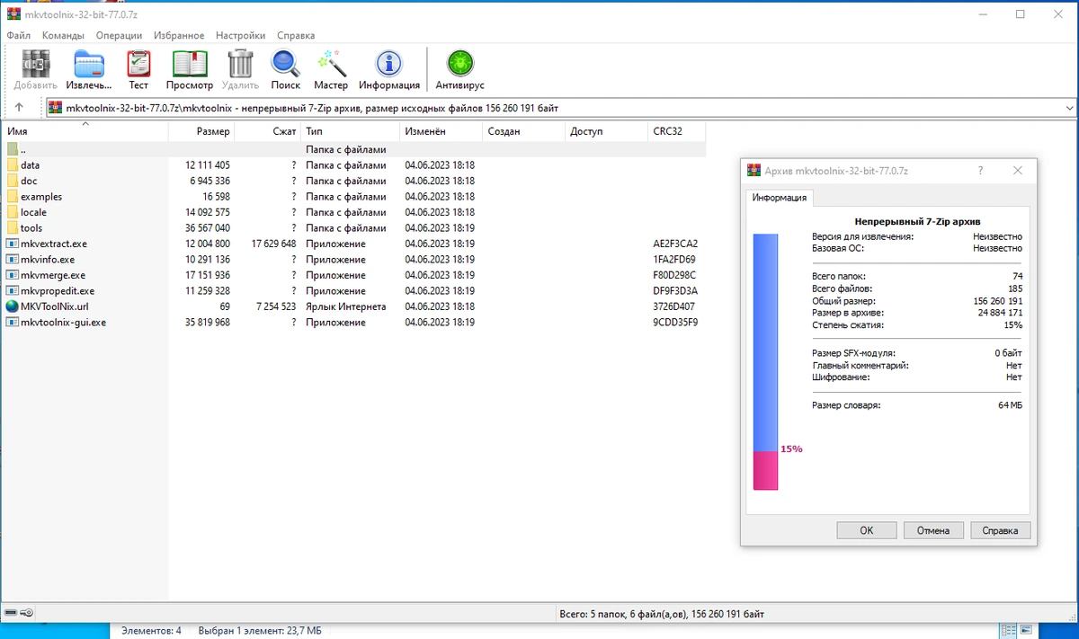Go up one level with arrow button
This screenshot has height=639, width=1079.
click(19, 107)
